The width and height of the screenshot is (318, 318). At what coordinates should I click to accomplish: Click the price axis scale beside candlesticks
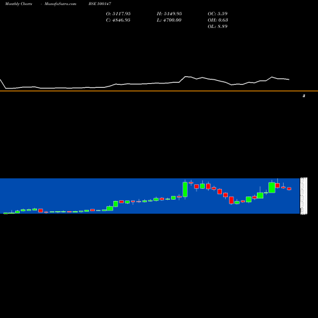(x=304, y=196)
